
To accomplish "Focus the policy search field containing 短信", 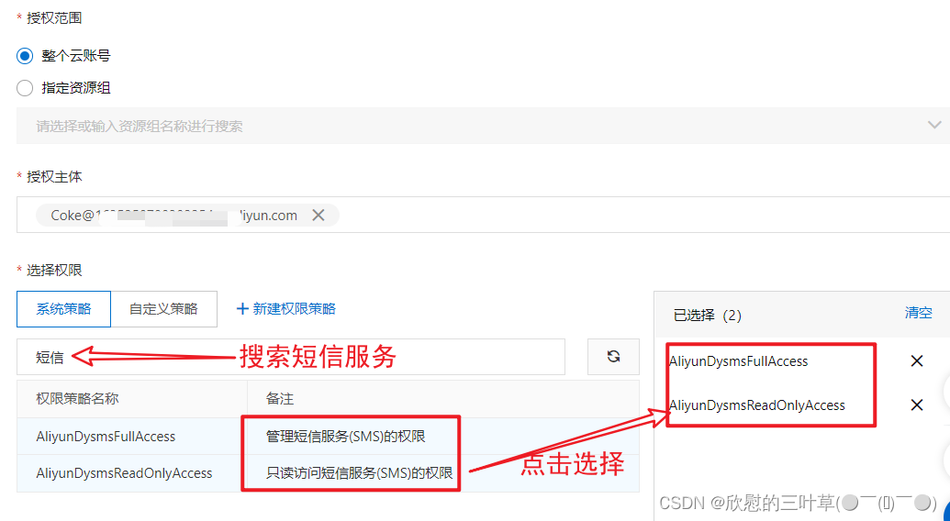I will click(291, 357).
